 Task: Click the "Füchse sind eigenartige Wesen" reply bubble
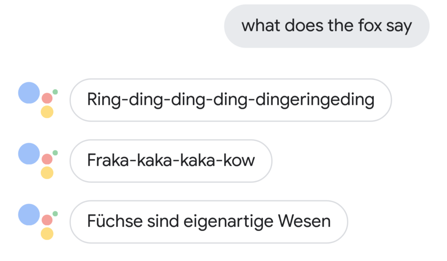point(209,221)
